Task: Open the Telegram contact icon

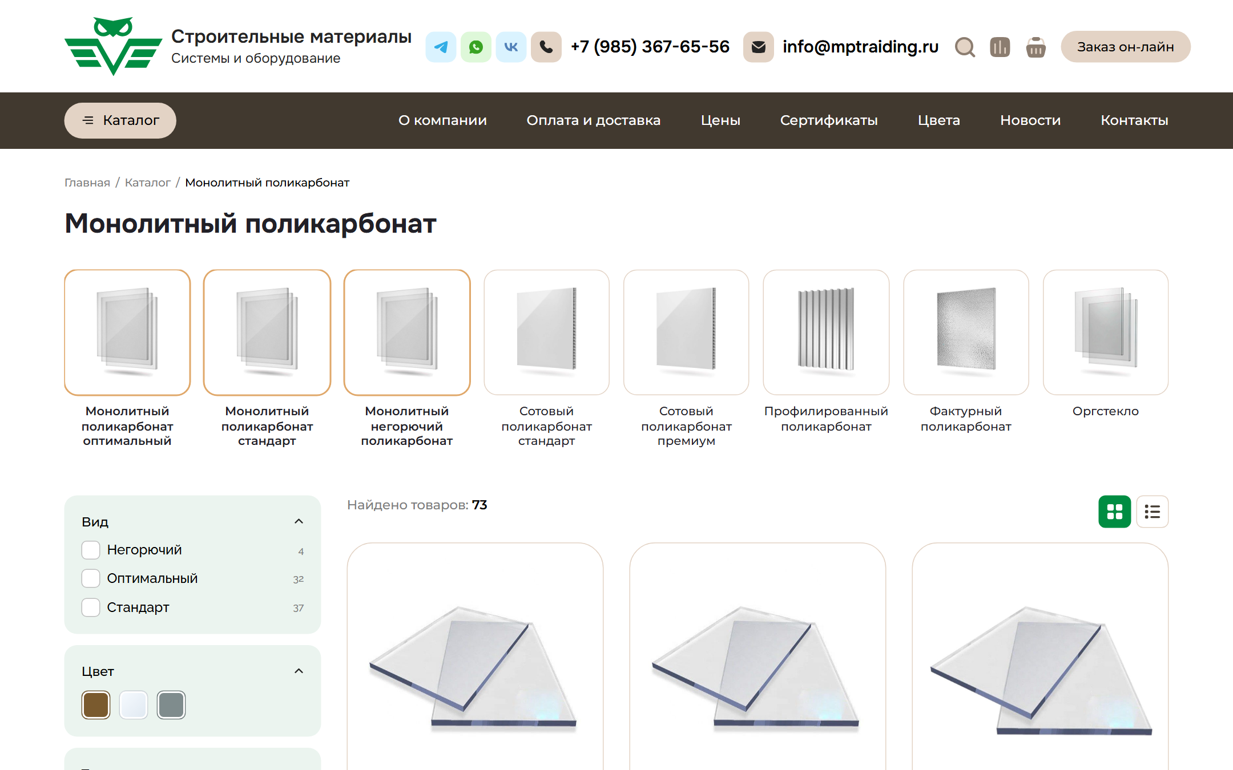Action: pos(441,47)
